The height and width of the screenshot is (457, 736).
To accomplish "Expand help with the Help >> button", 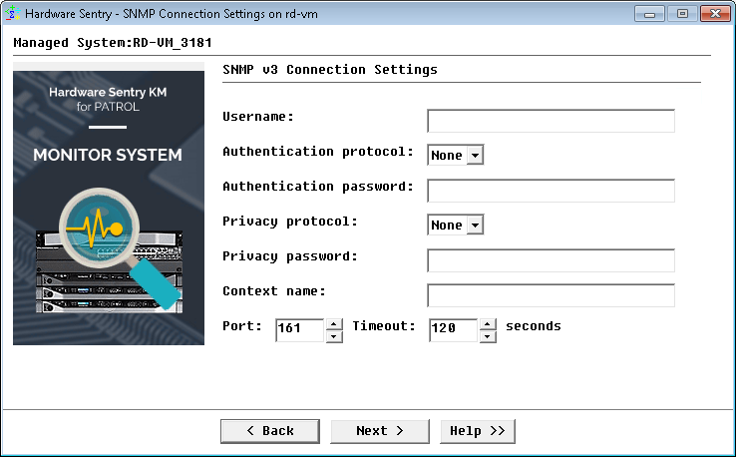I will click(x=478, y=431).
